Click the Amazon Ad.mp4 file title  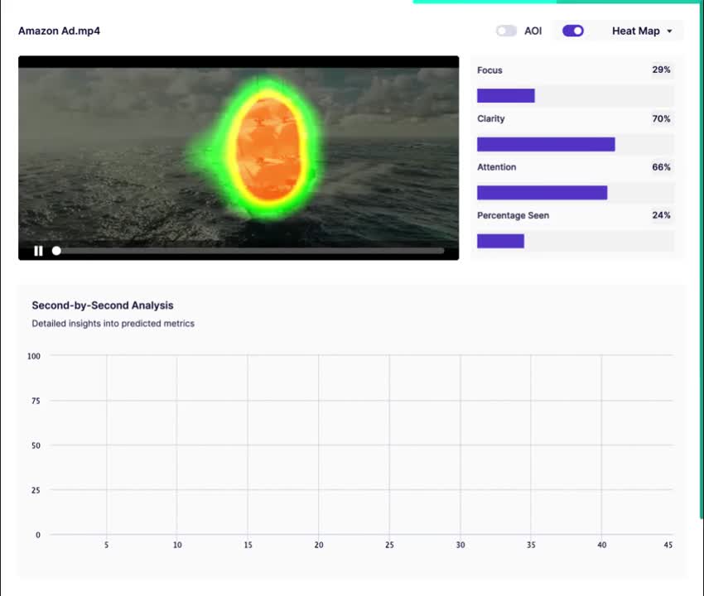pyautogui.click(x=59, y=31)
